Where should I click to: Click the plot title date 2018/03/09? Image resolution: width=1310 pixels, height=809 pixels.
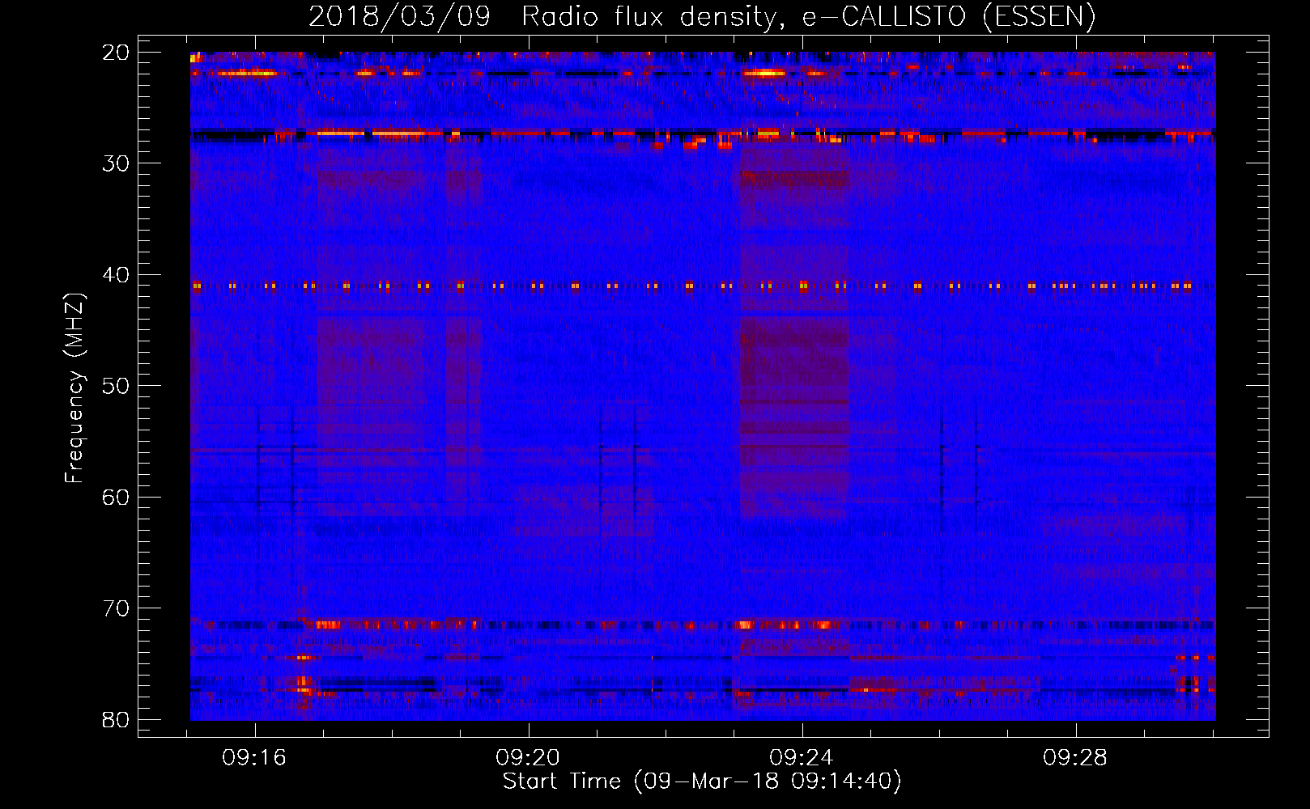[x=399, y=17]
